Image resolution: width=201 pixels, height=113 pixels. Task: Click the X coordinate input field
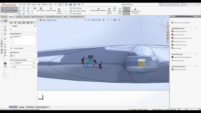point(23,63)
